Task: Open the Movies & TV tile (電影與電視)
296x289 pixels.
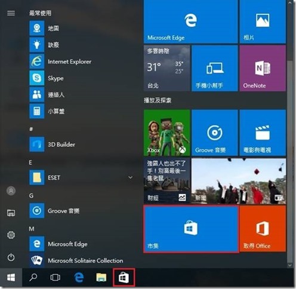Action: pyautogui.click(x=263, y=133)
